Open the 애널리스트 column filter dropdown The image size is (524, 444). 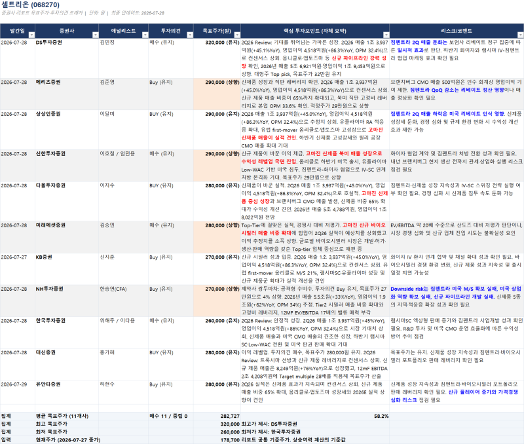pyautogui.click(x=145, y=35)
